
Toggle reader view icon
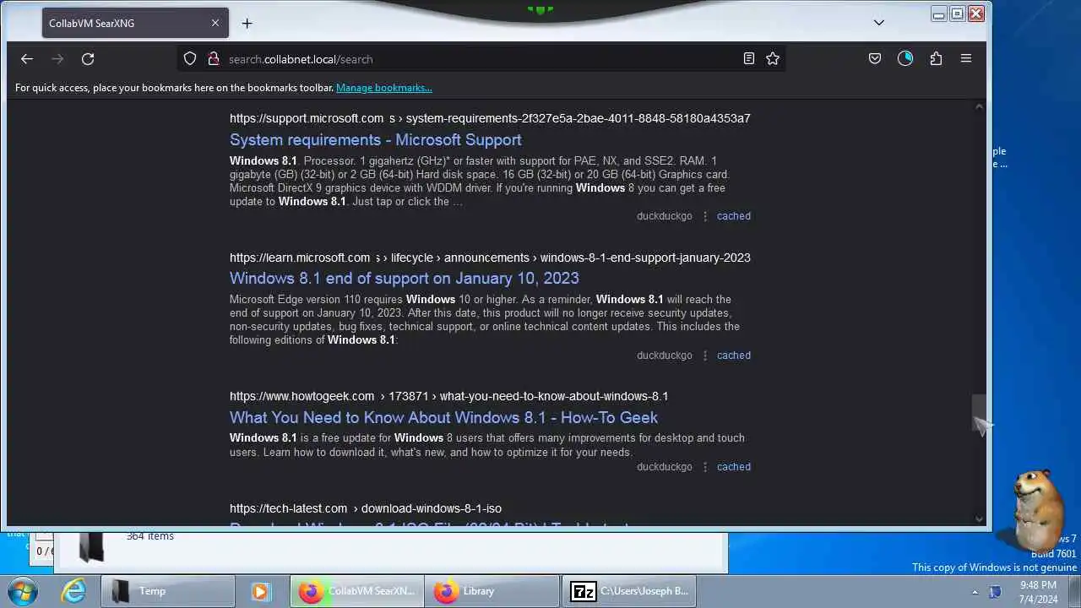coord(748,59)
